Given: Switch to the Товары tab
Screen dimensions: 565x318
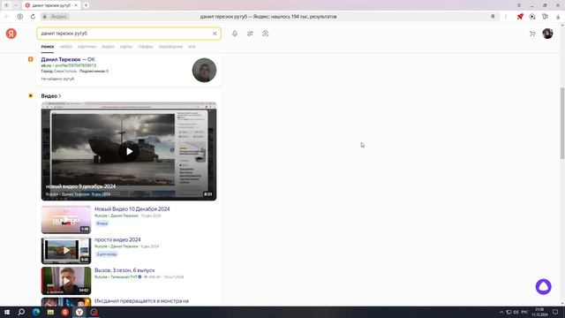Looking at the screenshot, I should (x=146, y=47).
